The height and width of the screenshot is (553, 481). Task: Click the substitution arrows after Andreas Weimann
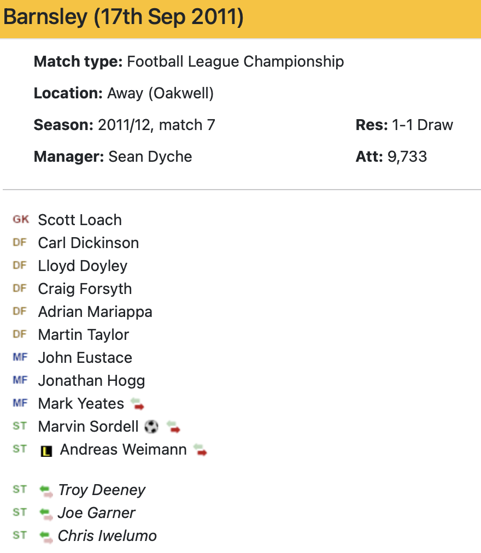(200, 450)
